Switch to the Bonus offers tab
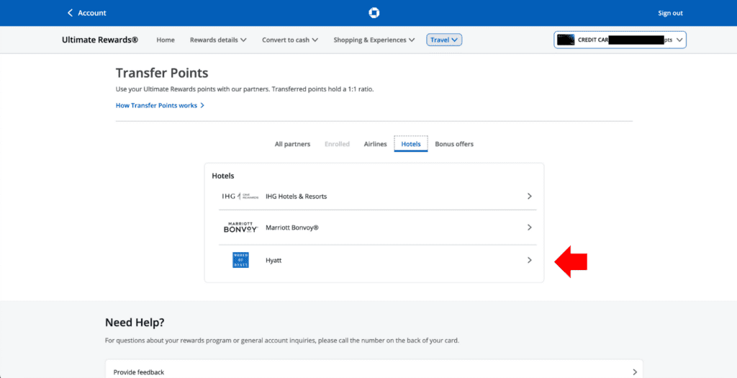This screenshot has height=378, width=737. (x=454, y=144)
